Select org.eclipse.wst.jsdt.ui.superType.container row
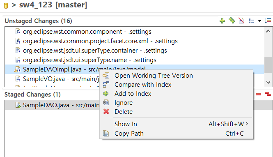The width and height of the screenshot is (273, 157). 134,51
